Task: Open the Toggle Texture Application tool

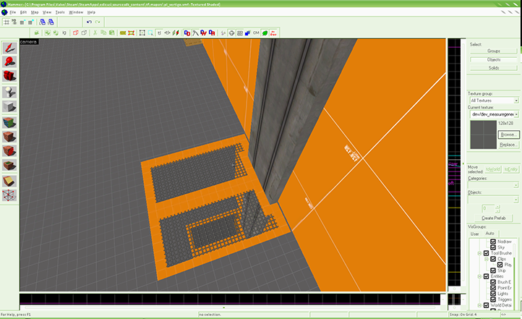Action: point(9,122)
